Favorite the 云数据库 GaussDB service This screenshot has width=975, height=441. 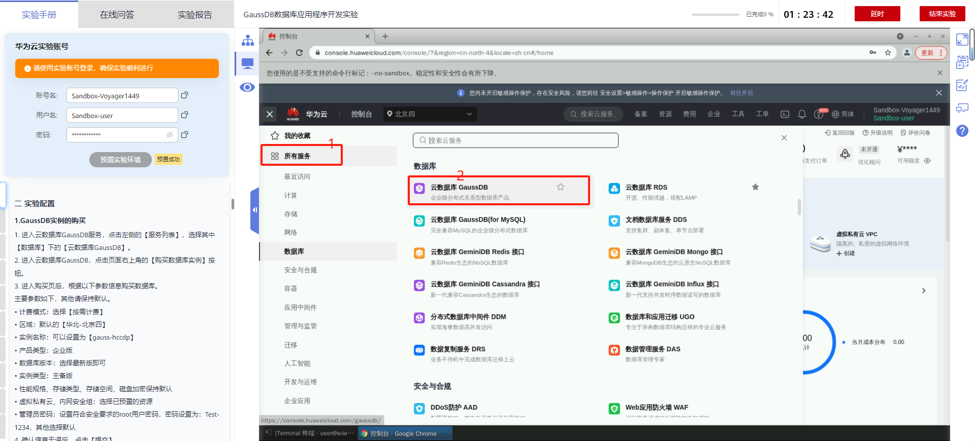[x=561, y=187]
